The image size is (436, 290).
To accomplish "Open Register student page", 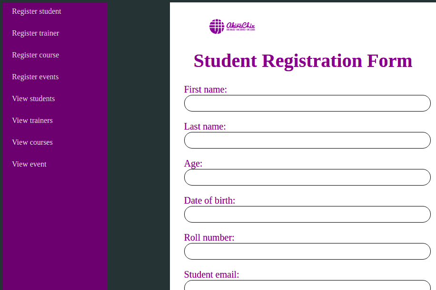I will click(x=37, y=11).
